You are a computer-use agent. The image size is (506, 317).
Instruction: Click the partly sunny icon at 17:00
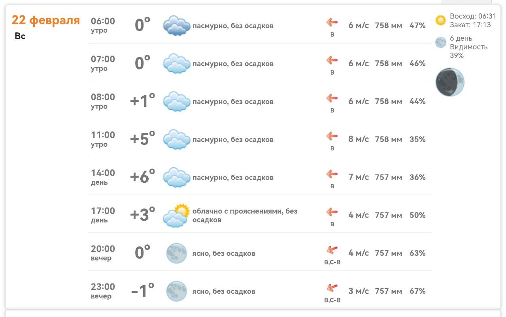[x=176, y=216]
